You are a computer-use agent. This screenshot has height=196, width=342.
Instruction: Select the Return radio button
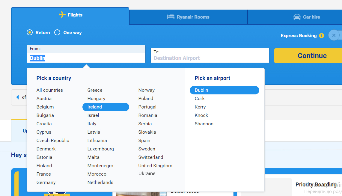[x=30, y=33]
